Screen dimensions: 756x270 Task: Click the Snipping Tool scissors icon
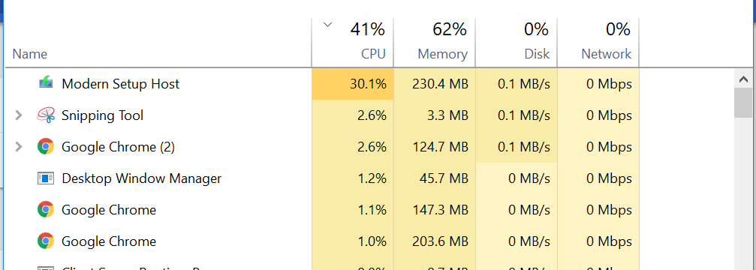(x=45, y=115)
